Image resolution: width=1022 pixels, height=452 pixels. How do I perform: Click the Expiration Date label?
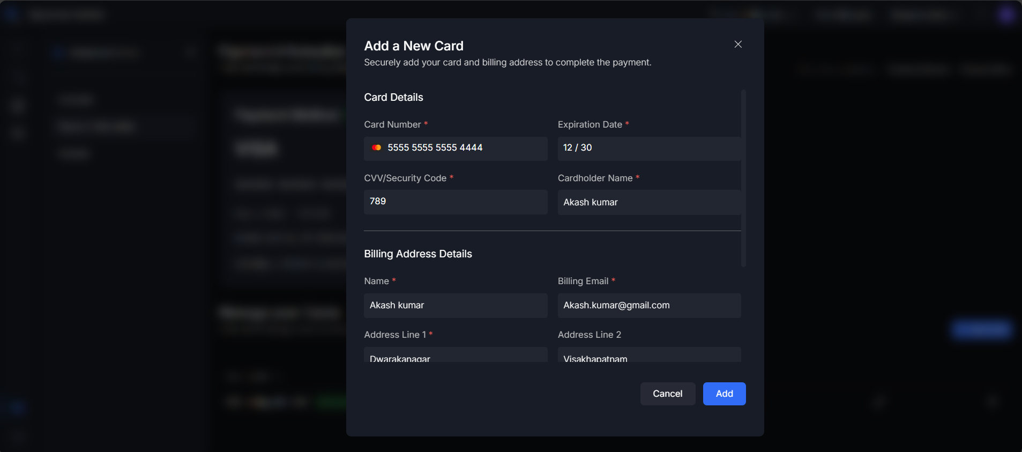pyautogui.click(x=590, y=124)
